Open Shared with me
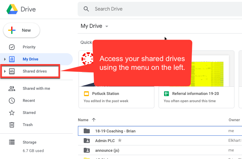Image resolution: width=242 pixels, height=159 pixels. coord(36,89)
